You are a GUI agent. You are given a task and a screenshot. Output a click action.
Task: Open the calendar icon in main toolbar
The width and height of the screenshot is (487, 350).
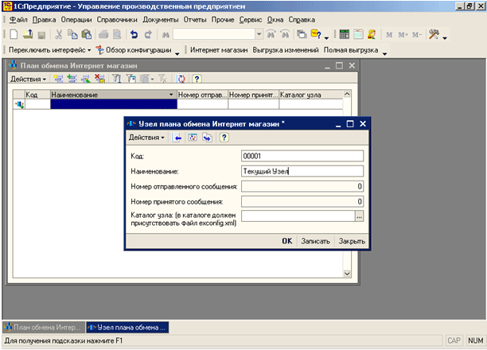pyautogui.click(x=357, y=35)
